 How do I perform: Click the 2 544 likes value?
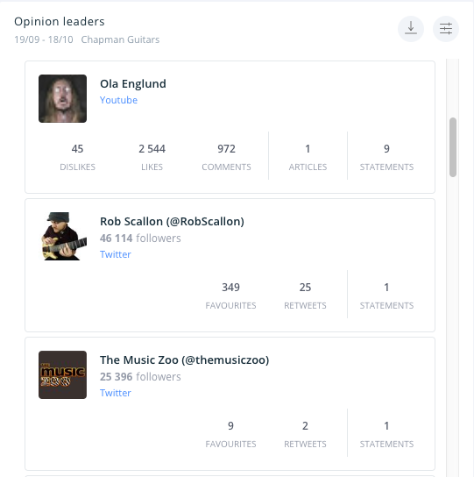pyautogui.click(x=152, y=149)
